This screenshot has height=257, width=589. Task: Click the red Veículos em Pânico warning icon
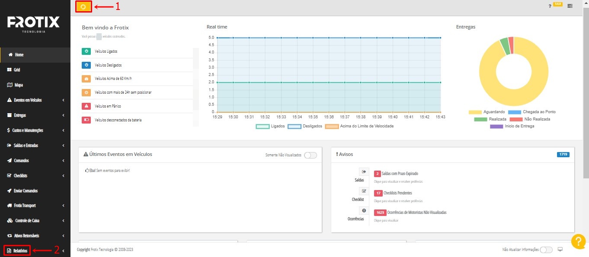click(x=86, y=106)
